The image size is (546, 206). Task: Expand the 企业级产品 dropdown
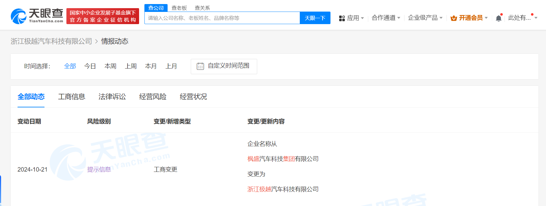tap(425, 18)
